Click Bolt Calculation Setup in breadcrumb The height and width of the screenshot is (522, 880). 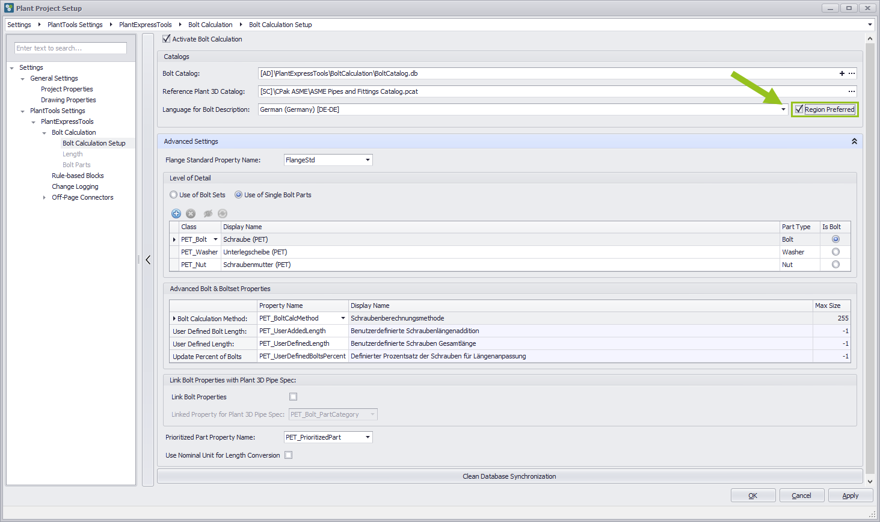(280, 25)
